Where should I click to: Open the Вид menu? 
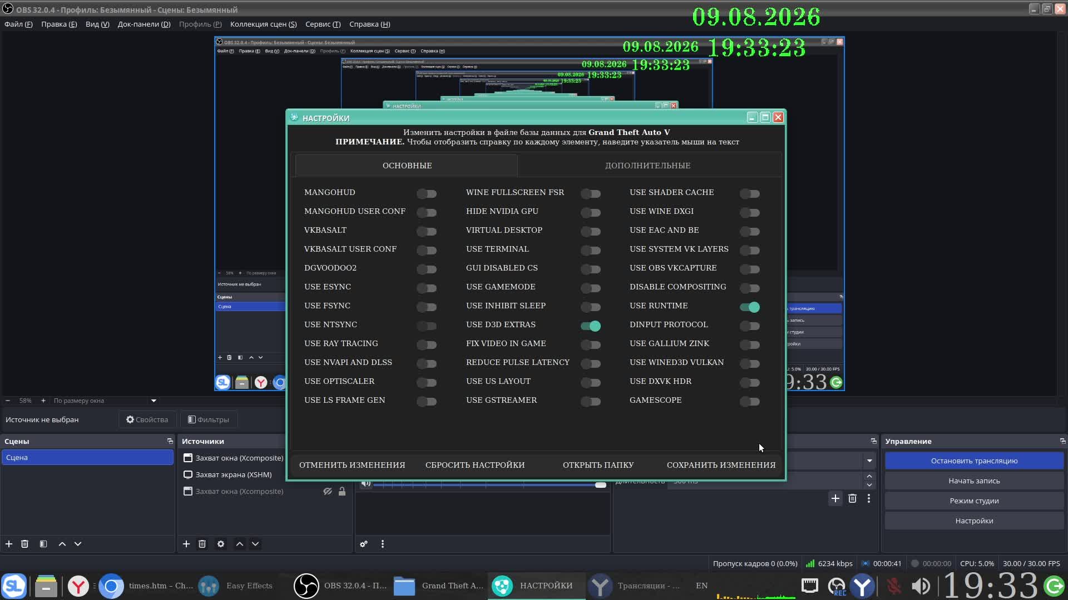(97, 24)
